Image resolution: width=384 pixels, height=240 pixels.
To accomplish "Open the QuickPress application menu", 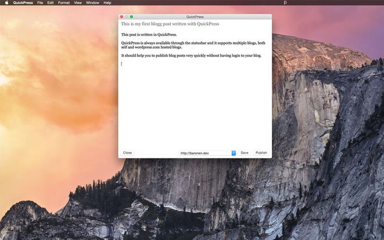I will pyautogui.click(x=23, y=3).
